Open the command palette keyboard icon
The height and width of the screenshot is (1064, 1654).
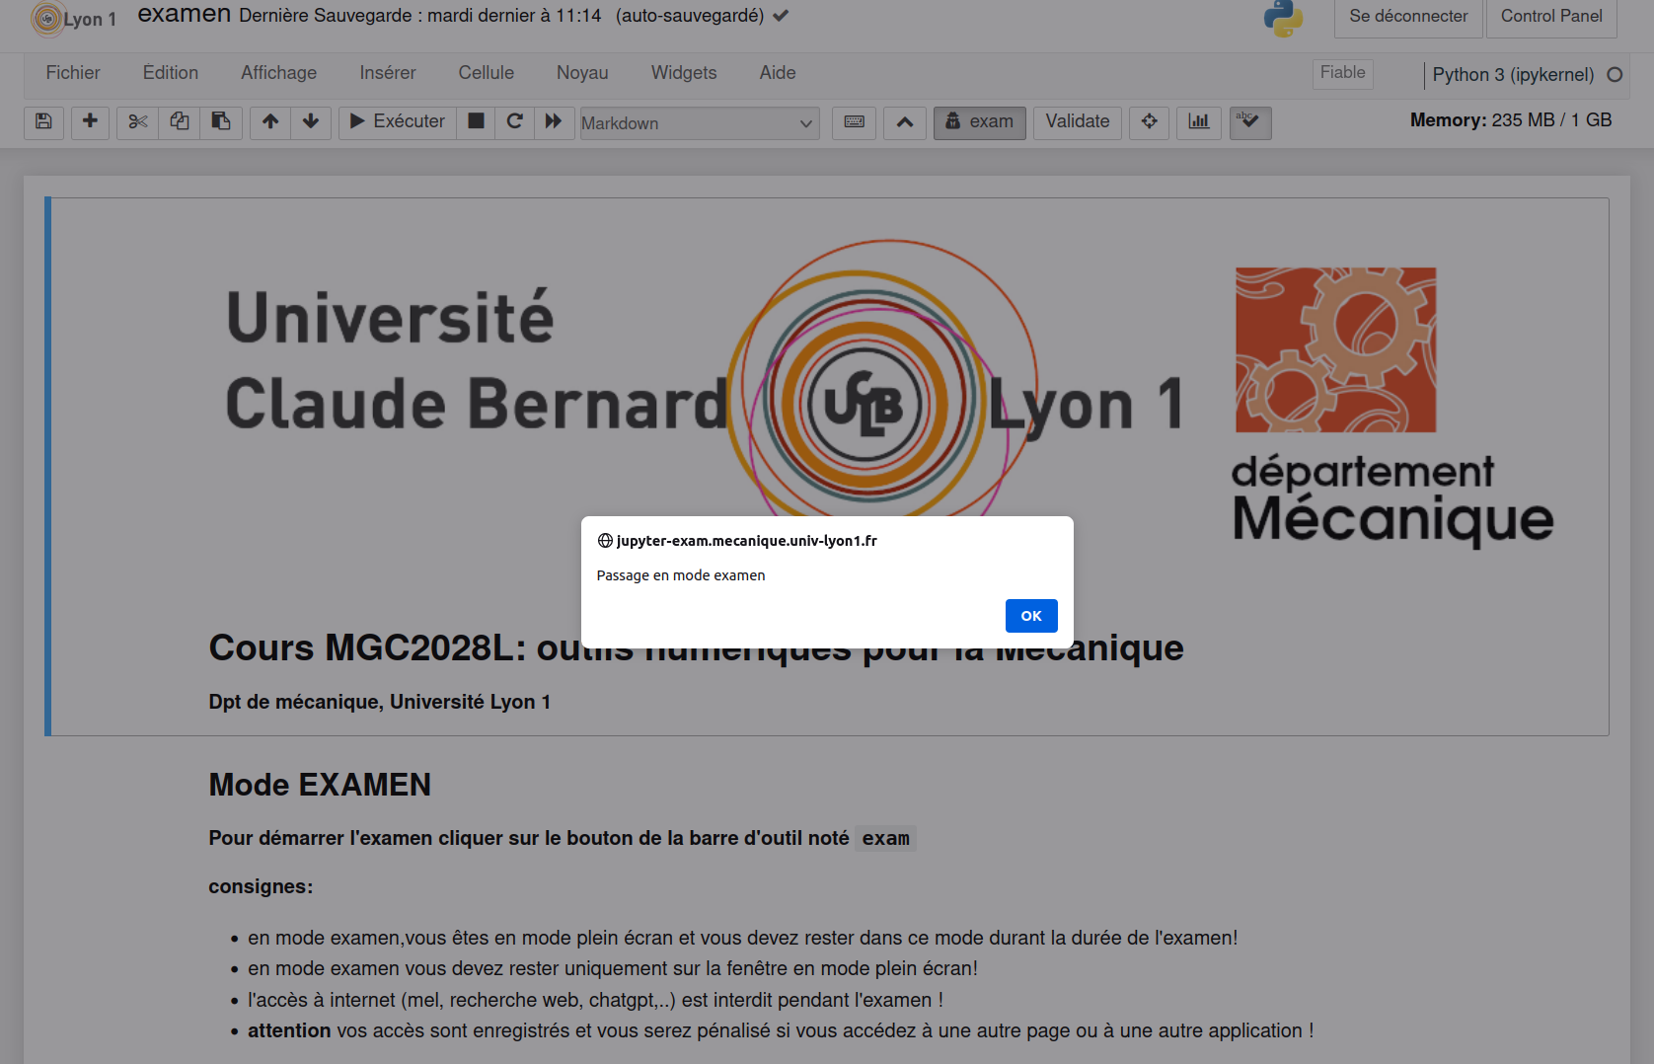[855, 121]
